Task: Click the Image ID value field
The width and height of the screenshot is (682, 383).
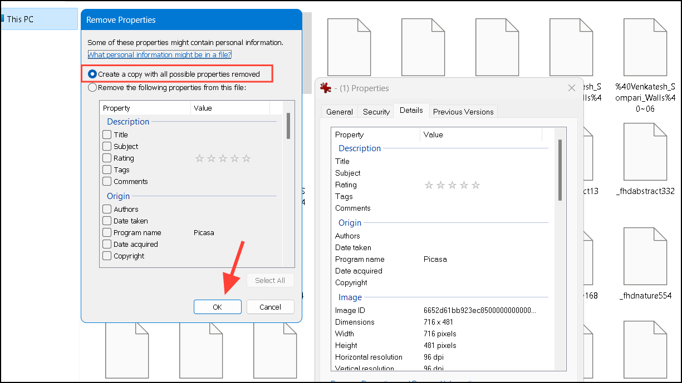Action: 479,310
